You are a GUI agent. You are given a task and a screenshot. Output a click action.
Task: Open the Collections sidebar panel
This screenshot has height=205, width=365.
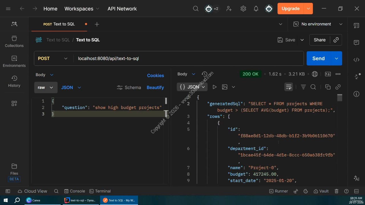coord(14,42)
